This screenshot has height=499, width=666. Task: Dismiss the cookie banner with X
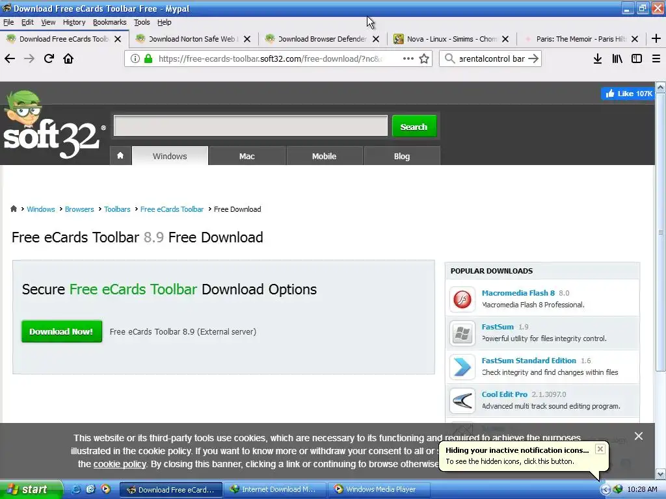tap(639, 436)
